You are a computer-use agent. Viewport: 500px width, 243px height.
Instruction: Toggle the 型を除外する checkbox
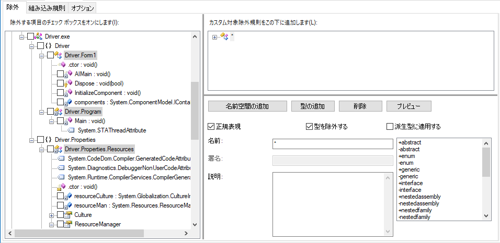[309, 127]
